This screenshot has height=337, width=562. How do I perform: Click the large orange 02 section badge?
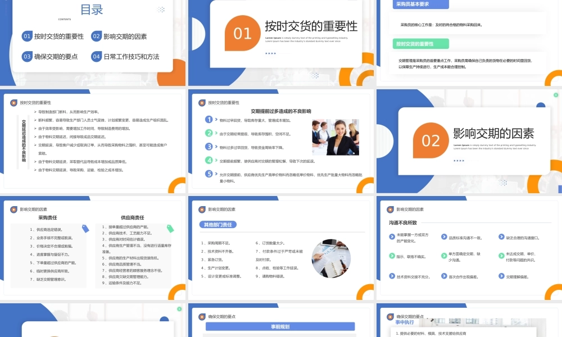(x=431, y=140)
